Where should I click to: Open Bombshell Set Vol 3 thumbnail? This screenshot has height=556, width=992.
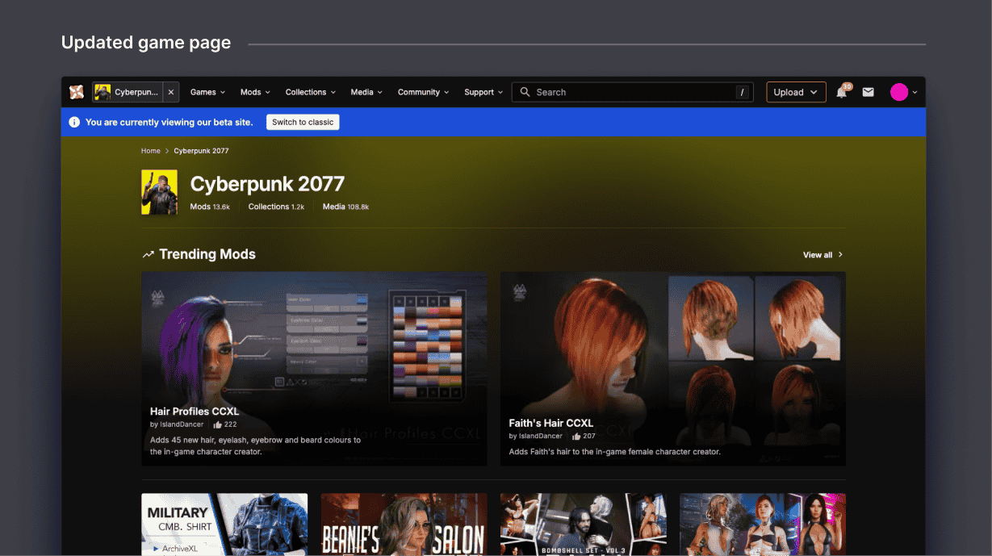point(584,524)
